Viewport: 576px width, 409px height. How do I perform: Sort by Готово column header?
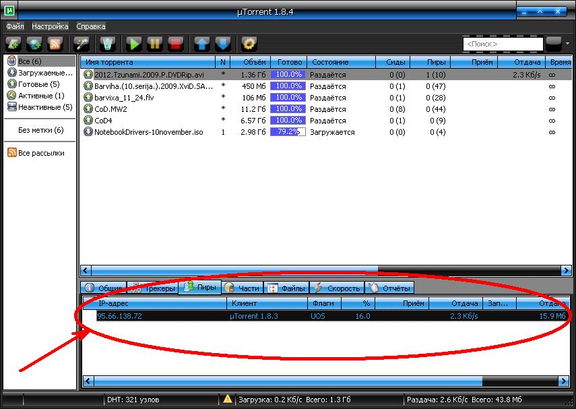tap(289, 62)
